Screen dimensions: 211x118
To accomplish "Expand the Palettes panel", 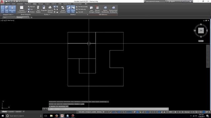I will pyautogui.click(x=47, y=14).
